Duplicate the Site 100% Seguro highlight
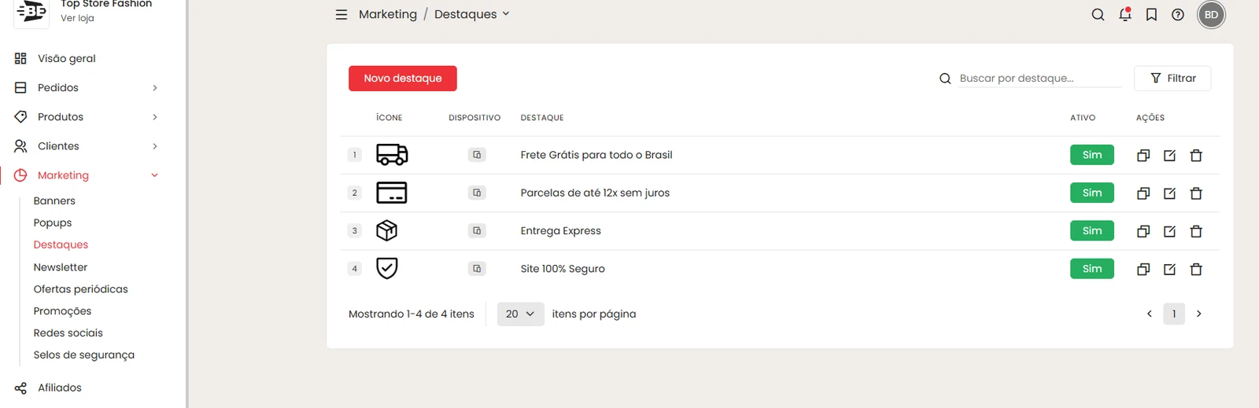The width and height of the screenshot is (1259, 408). pos(1143,270)
